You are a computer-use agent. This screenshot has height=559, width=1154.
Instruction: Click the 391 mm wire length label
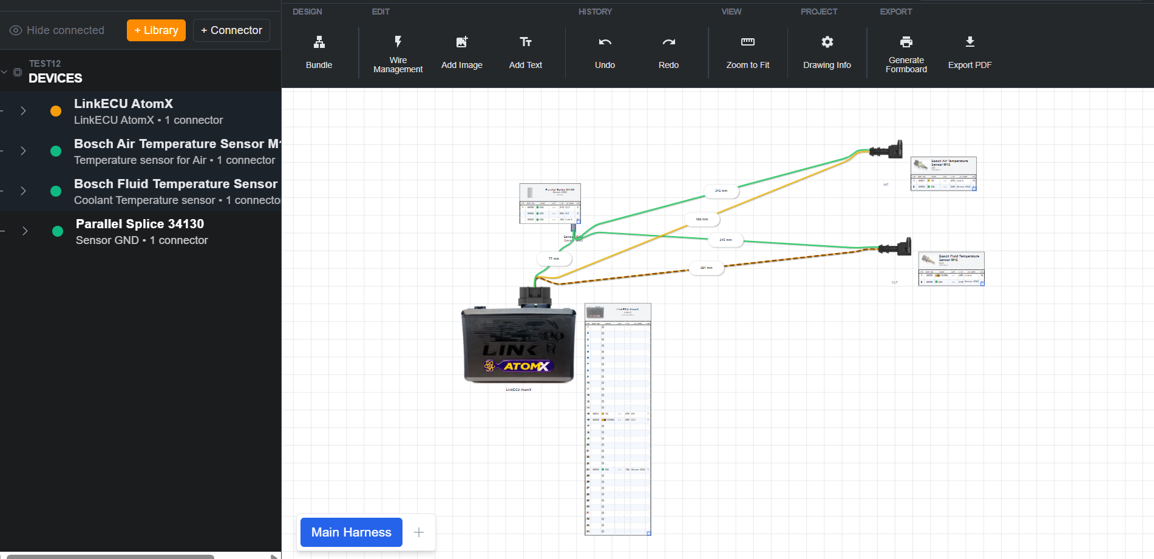tap(706, 268)
